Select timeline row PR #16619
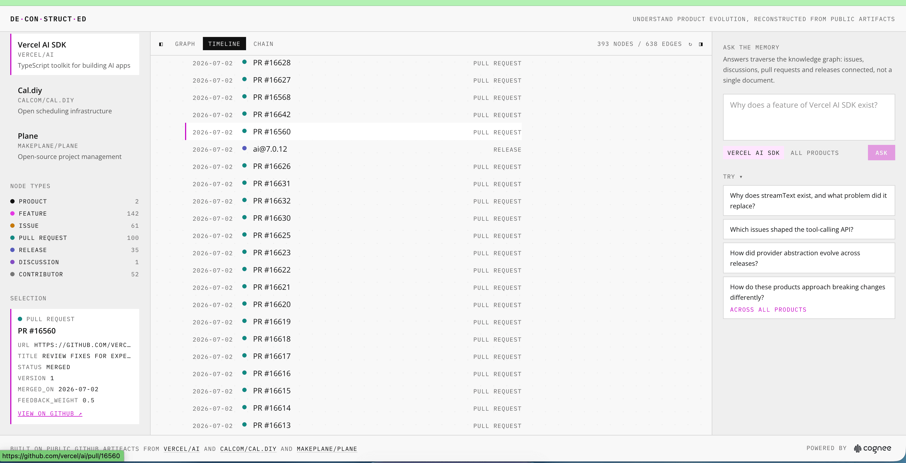This screenshot has height=463, width=906. (353, 321)
